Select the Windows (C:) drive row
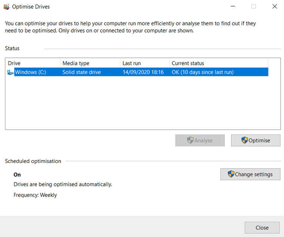284x237 pixels. [x=137, y=72]
